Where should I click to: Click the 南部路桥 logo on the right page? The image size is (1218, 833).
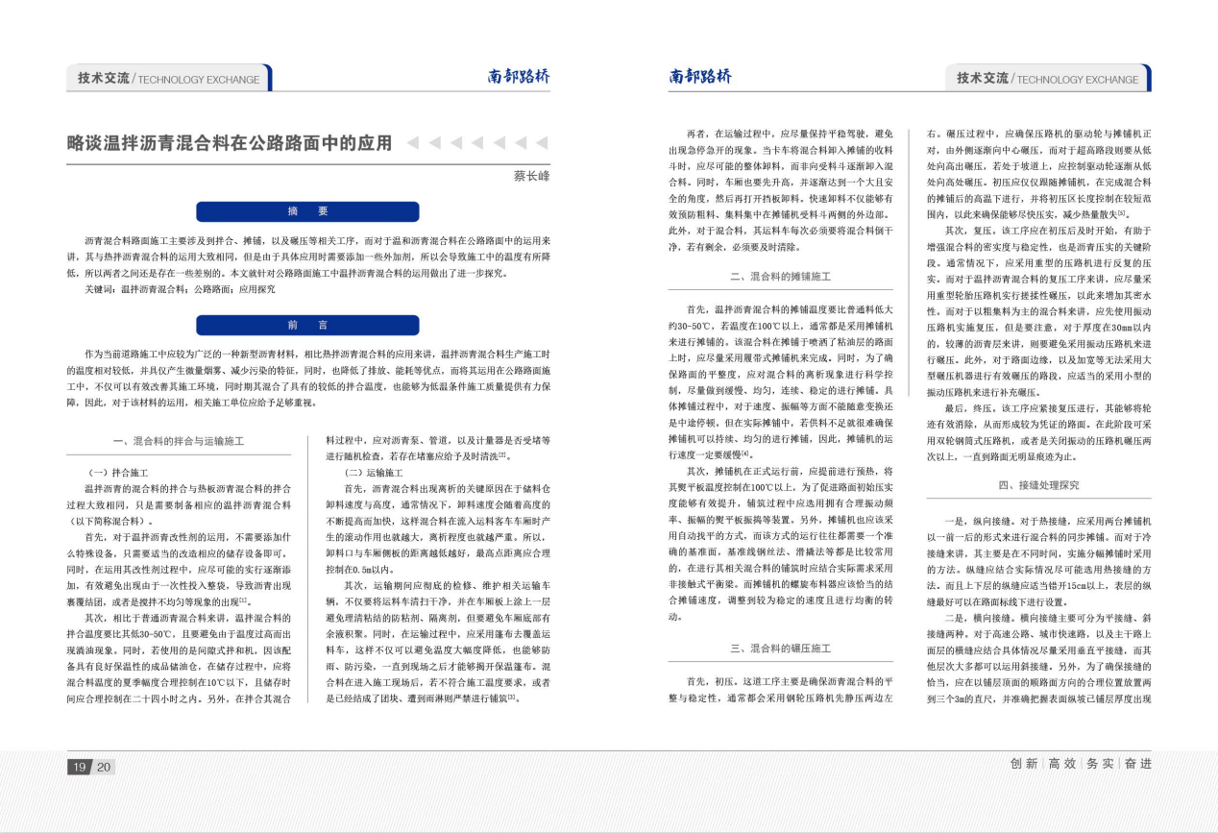click(700, 77)
